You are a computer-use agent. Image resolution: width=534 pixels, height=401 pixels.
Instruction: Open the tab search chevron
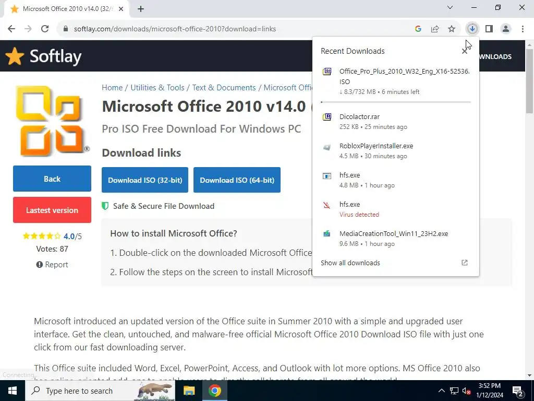pyautogui.click(x=450, y=7)
